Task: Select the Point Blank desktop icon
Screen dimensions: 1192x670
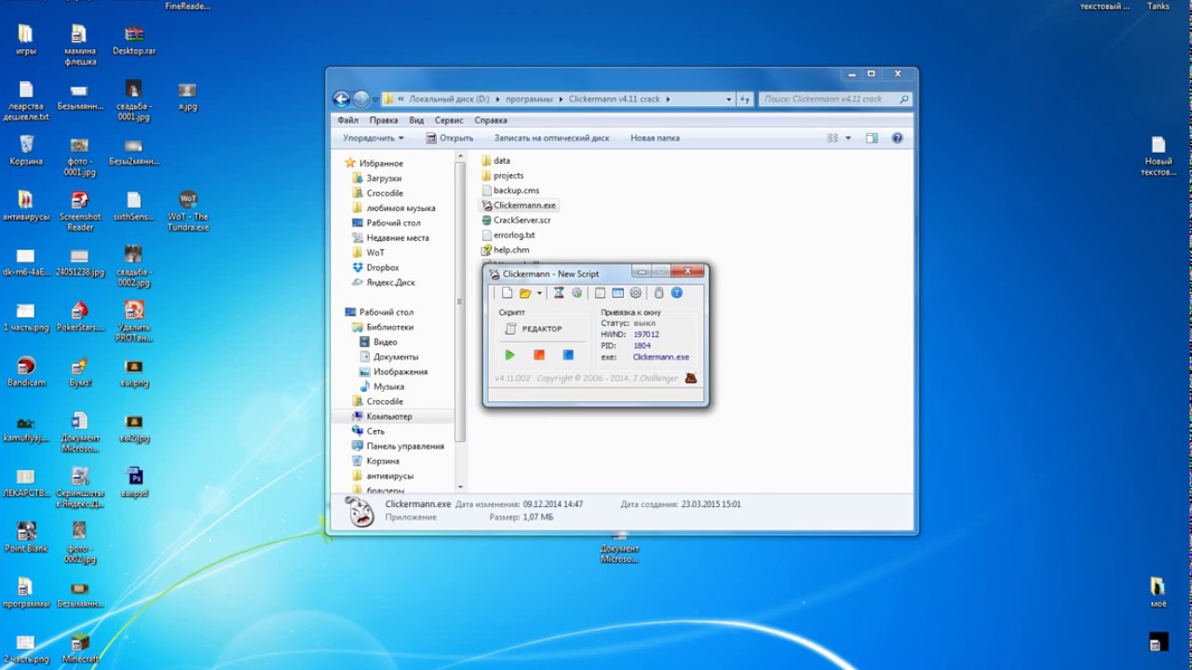Action: [26, 537]
